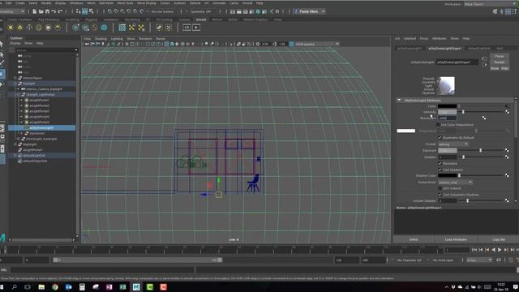Toggle the Normalize checkbox

[x=440, y=164]
